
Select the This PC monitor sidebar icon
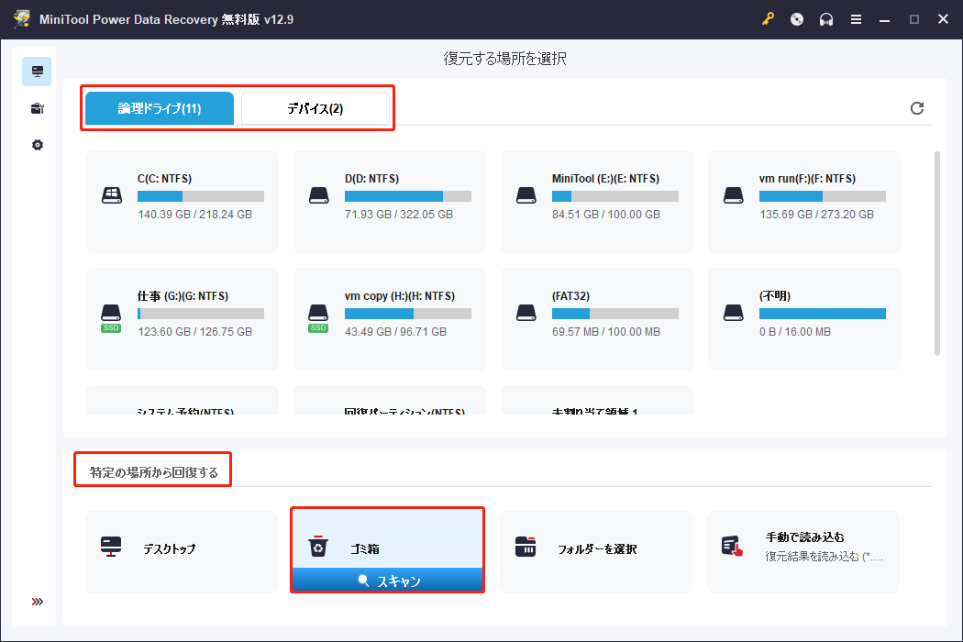coord(37,72)
